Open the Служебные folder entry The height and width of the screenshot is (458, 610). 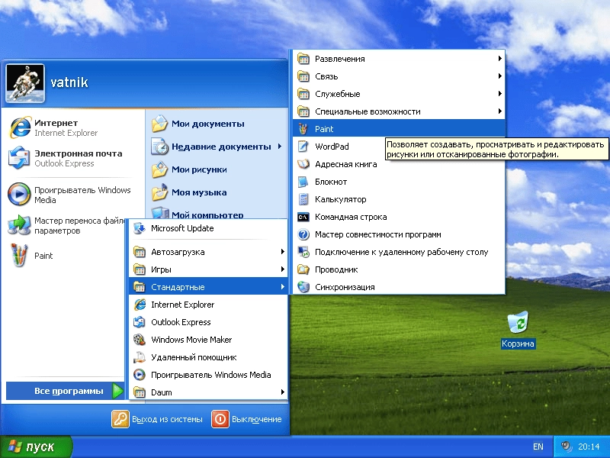[x=399, y=94]
